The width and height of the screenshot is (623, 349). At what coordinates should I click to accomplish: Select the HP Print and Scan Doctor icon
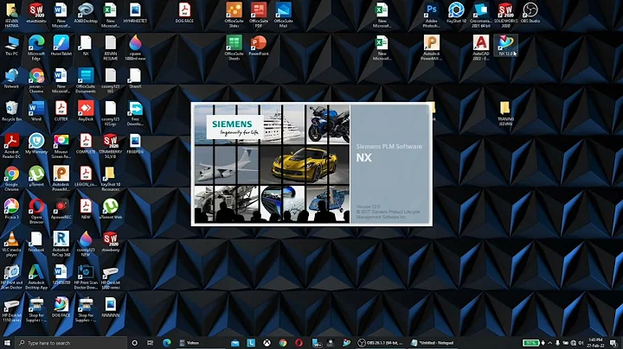click(11, 276)
